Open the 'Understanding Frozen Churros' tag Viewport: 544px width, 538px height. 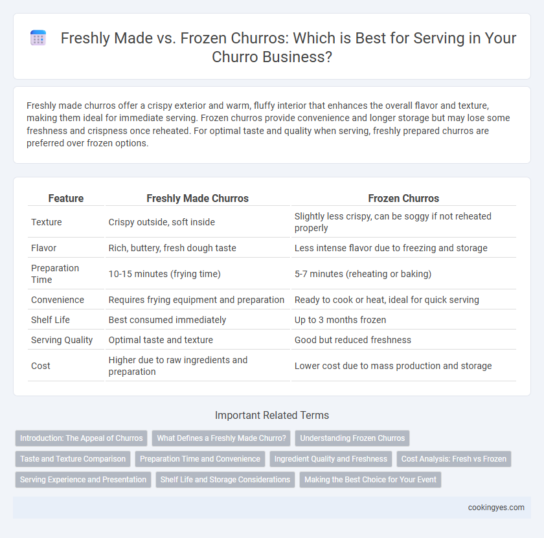point(352,438)
